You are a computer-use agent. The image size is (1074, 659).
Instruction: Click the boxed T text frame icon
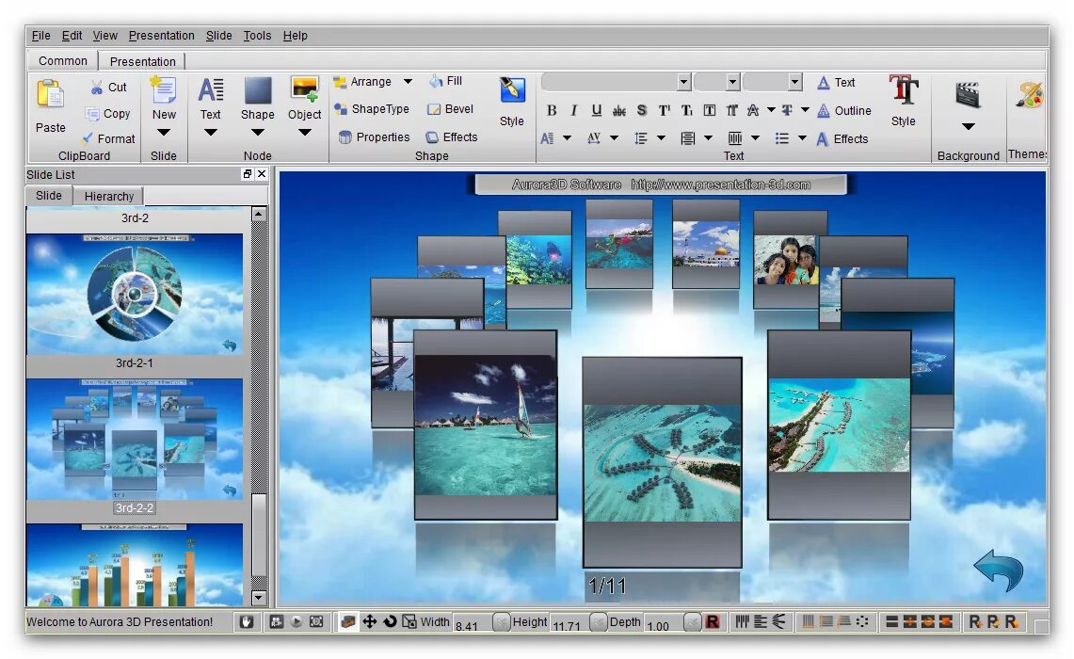(710, 110)
